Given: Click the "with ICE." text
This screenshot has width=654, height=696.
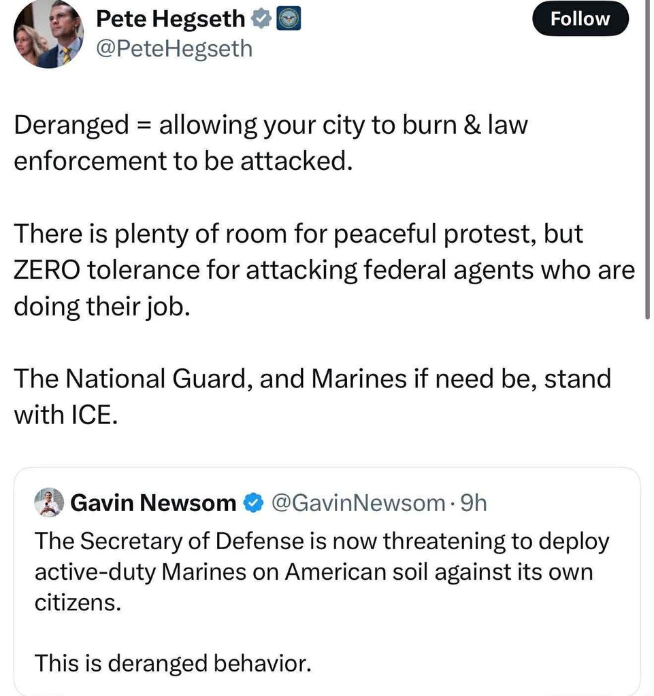Looking at the screenshot, I should click(66, 415).
